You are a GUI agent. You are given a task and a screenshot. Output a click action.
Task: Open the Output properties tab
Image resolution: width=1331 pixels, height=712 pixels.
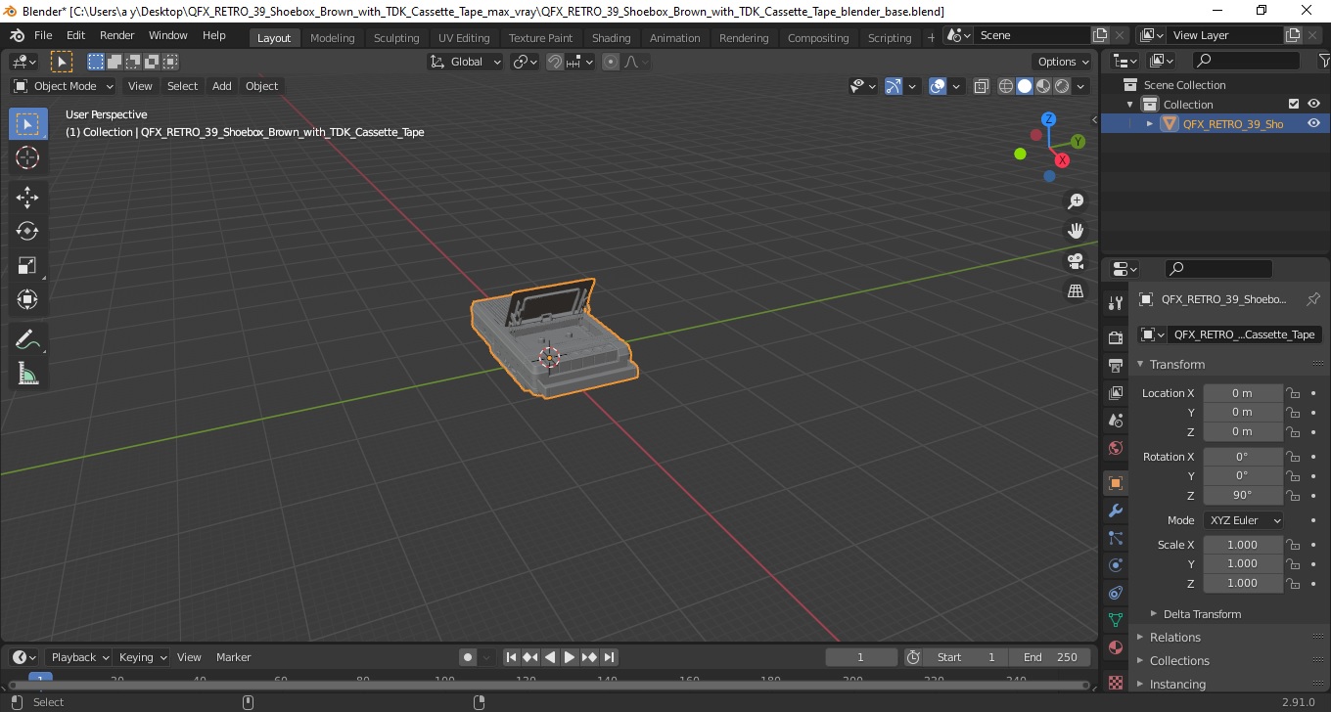pyautogui.click(x=1116, y=366)
